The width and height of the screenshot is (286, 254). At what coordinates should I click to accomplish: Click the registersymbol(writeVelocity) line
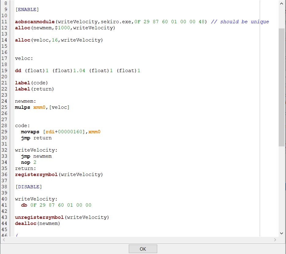pos(58,174)
